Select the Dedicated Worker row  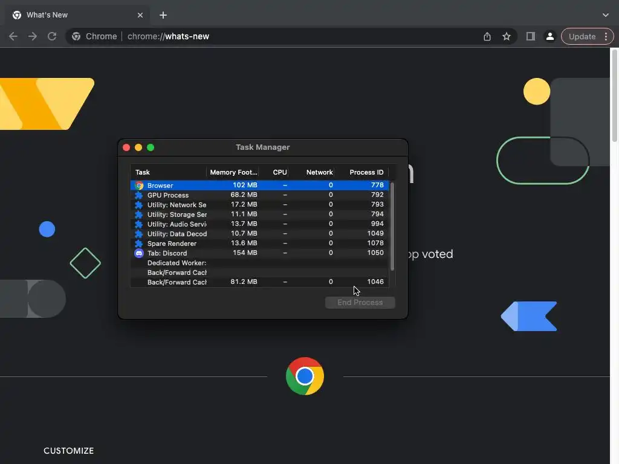259,263
